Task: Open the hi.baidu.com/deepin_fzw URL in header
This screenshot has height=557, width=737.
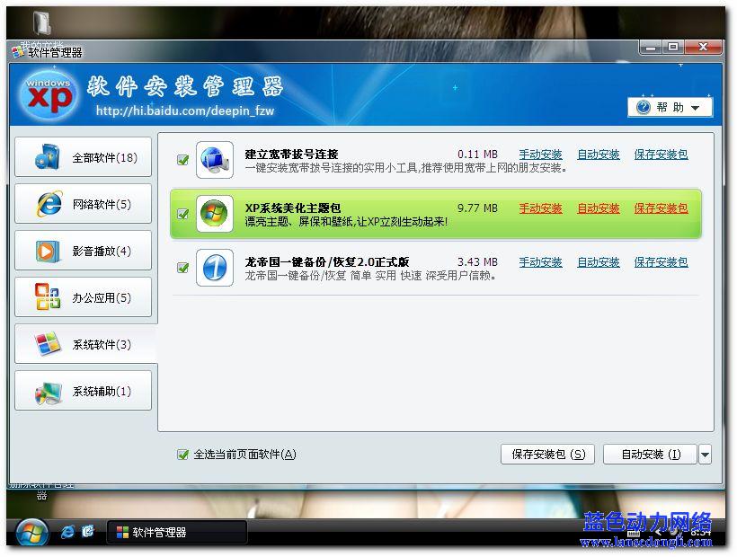Action: point(185,111)
